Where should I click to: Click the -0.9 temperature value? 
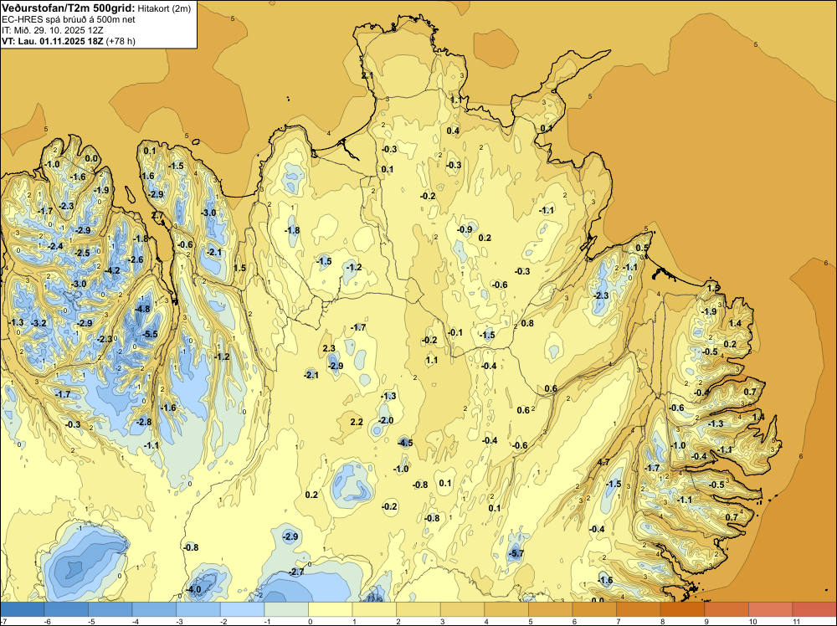click(x=465, y=229)
